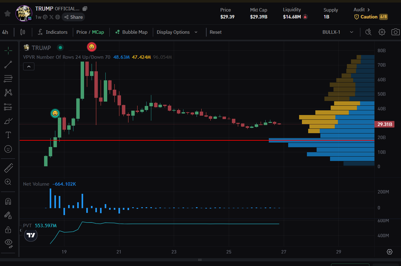401x266 pixels.
Task: Click the TradingView logo
Action: 31,235
